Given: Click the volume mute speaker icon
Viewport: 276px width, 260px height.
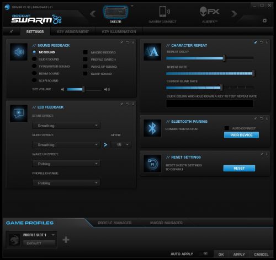Looking at the screenshot, I should [x=62, y=89].
